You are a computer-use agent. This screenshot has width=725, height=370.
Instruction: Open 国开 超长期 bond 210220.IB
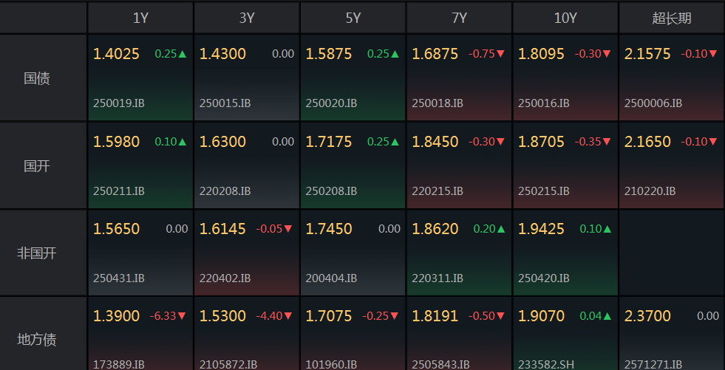click(x=650, y=191)
